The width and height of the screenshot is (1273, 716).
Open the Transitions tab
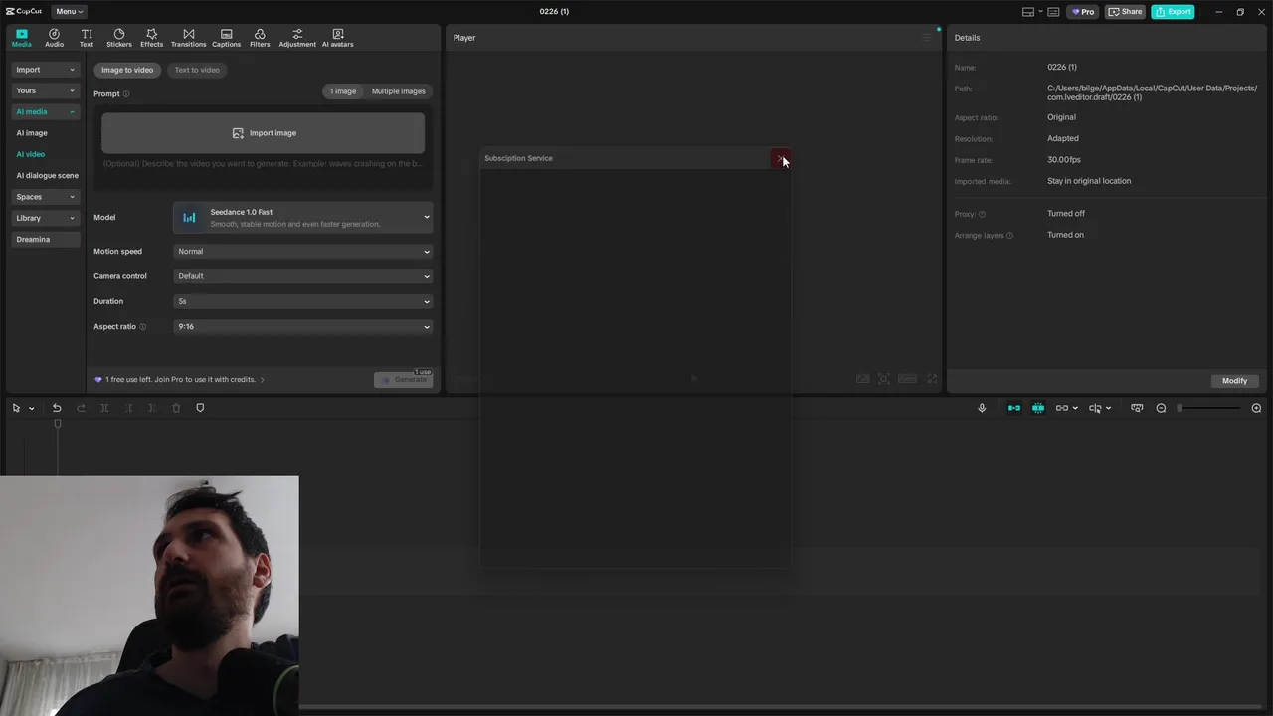click(188, 38)
